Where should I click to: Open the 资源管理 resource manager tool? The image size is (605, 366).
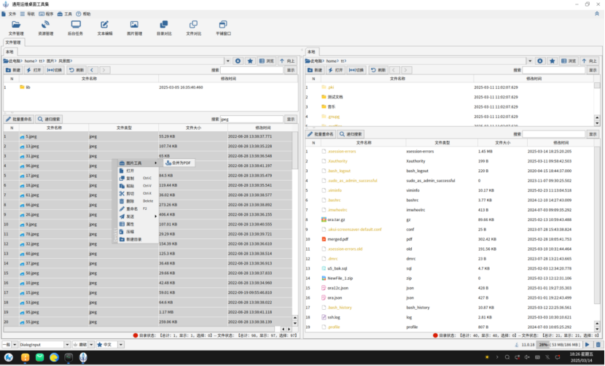click(x=45, y=28)
